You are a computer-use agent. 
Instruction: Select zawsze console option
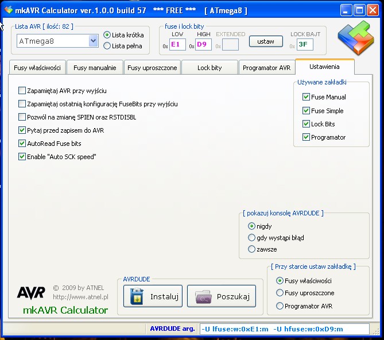[x=251, y=249]
